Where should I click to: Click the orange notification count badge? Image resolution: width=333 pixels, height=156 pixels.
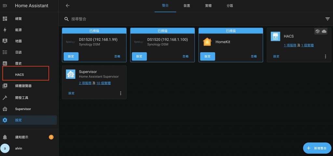point(51,137)
